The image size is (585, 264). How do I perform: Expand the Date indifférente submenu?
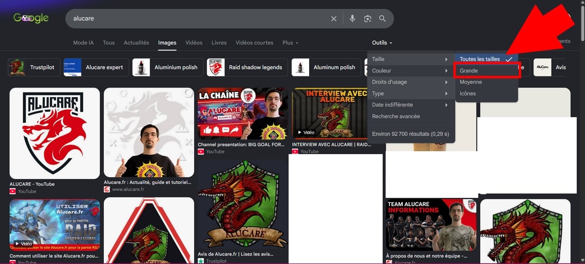click(x=411, y=105)
